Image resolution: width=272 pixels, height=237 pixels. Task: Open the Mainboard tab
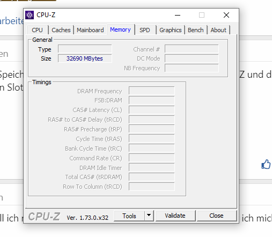(90, 30)
